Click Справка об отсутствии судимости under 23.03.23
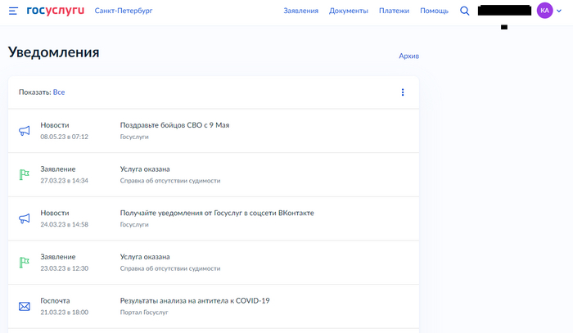573x333 pixels. coord(170,268)
